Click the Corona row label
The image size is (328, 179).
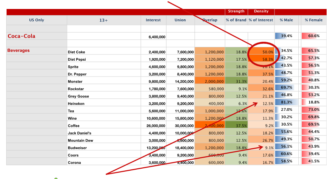74,162
